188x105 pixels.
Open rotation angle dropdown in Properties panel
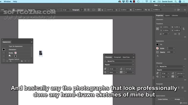click(x=168, y=34)
